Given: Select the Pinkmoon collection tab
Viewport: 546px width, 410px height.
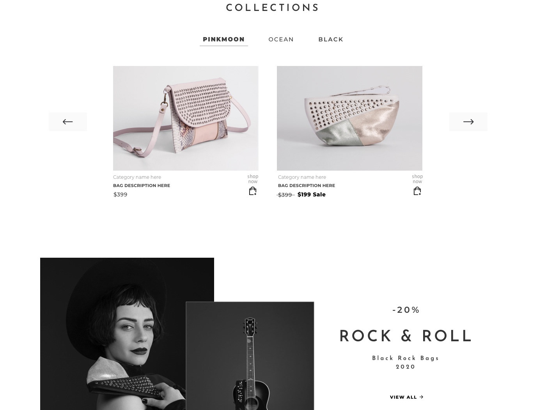Looking at the screenshot, I should [224, 39].
